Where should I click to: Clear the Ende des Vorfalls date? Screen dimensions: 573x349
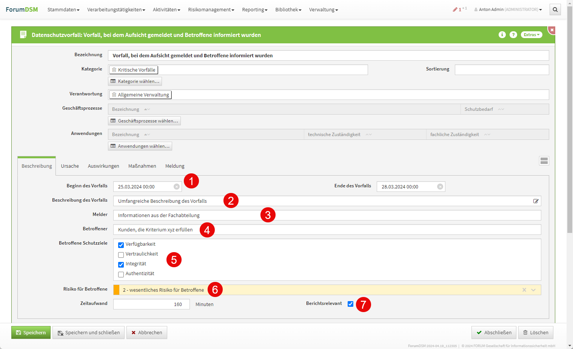pos(440,187)
